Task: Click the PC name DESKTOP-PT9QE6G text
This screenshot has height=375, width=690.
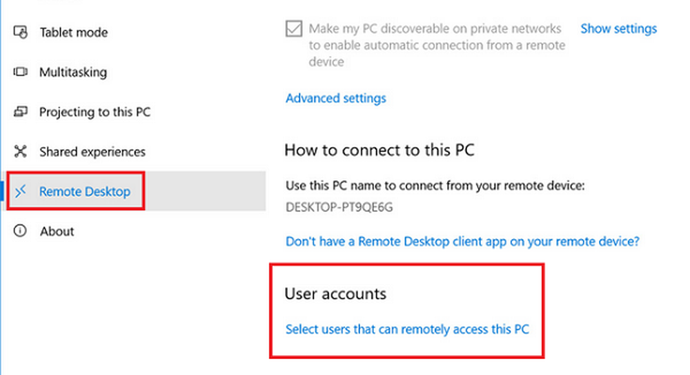Action: (x=339, y=206)
